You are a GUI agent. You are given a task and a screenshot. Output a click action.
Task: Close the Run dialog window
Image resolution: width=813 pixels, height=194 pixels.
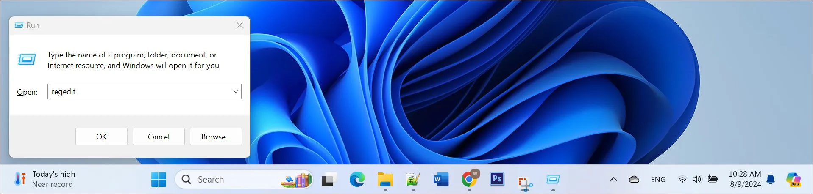pyautogui.click(x=239, y=25)
